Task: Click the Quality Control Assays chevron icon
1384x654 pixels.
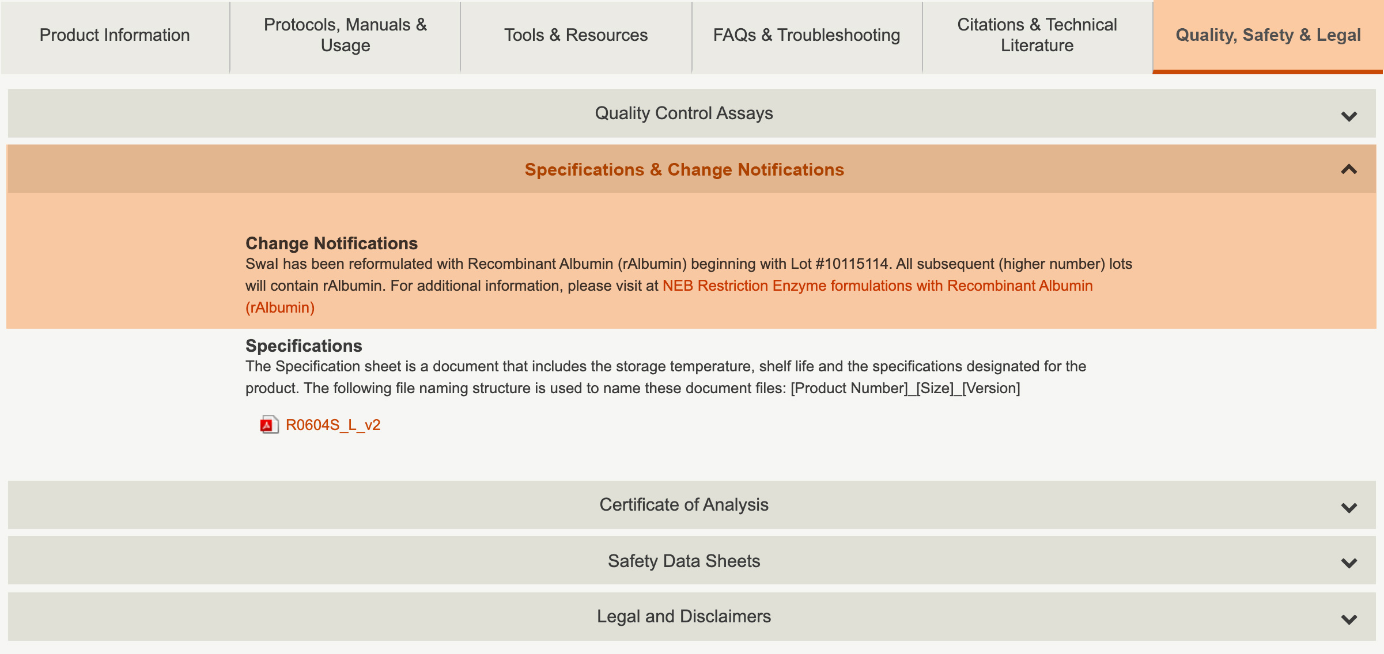Action: click(1348, 116)
